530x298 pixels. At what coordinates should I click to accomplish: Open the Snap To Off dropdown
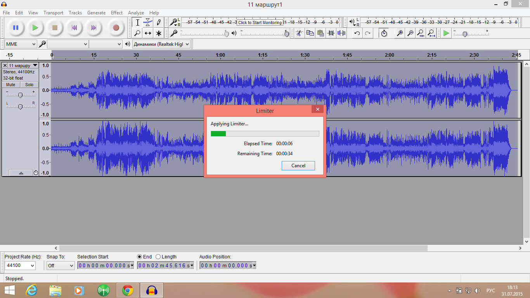(61, 265)
